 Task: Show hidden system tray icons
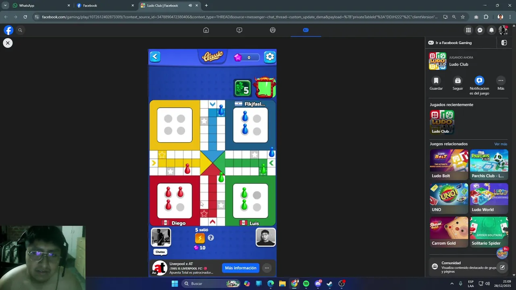pos(451,284)
